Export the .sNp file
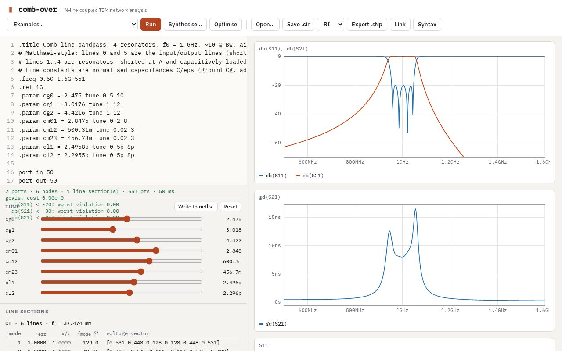 point(367,25)
